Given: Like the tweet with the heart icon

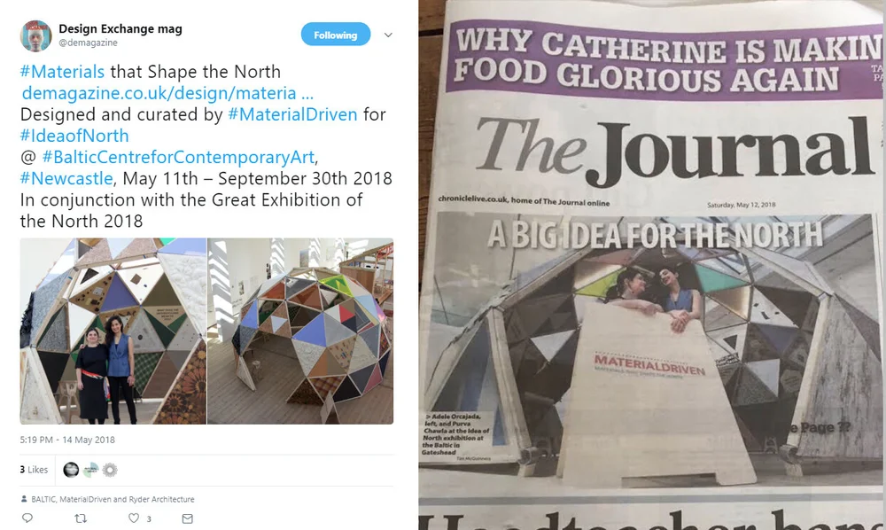Looking at the screenshot, I should pos(134,518).
